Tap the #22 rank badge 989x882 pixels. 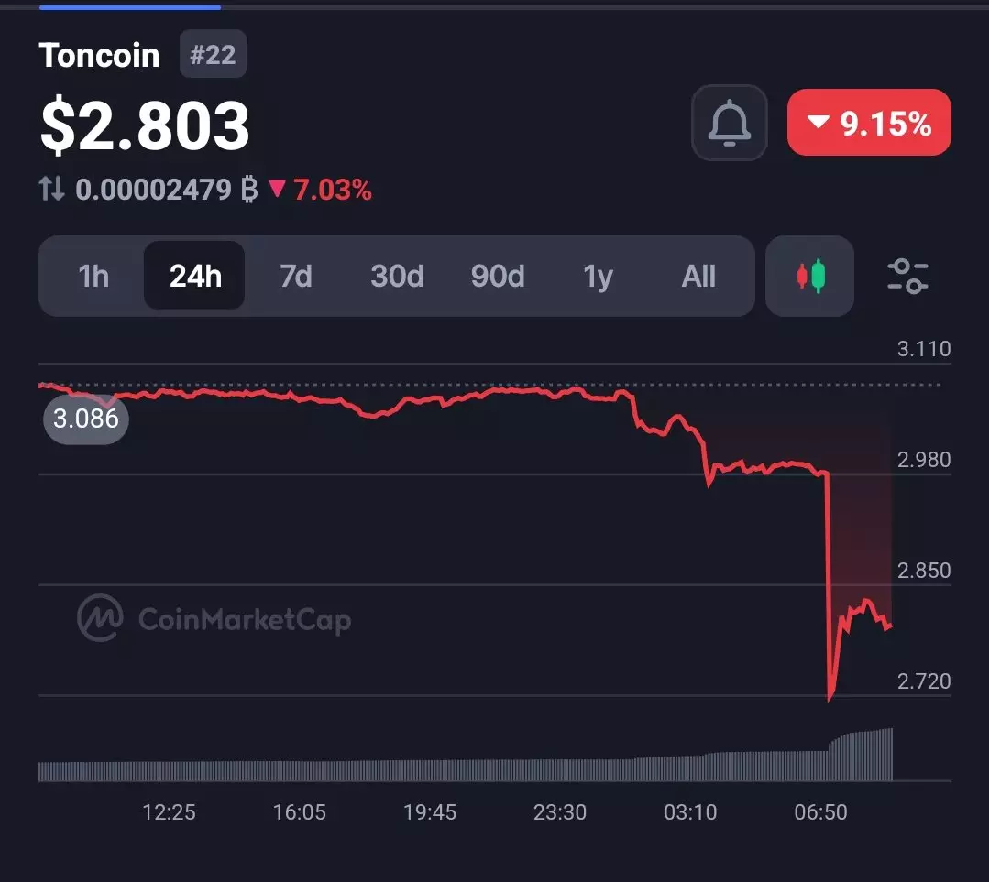(213, 54)
